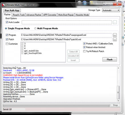Uncheck the Program checkbox

[x=7, y=35]
